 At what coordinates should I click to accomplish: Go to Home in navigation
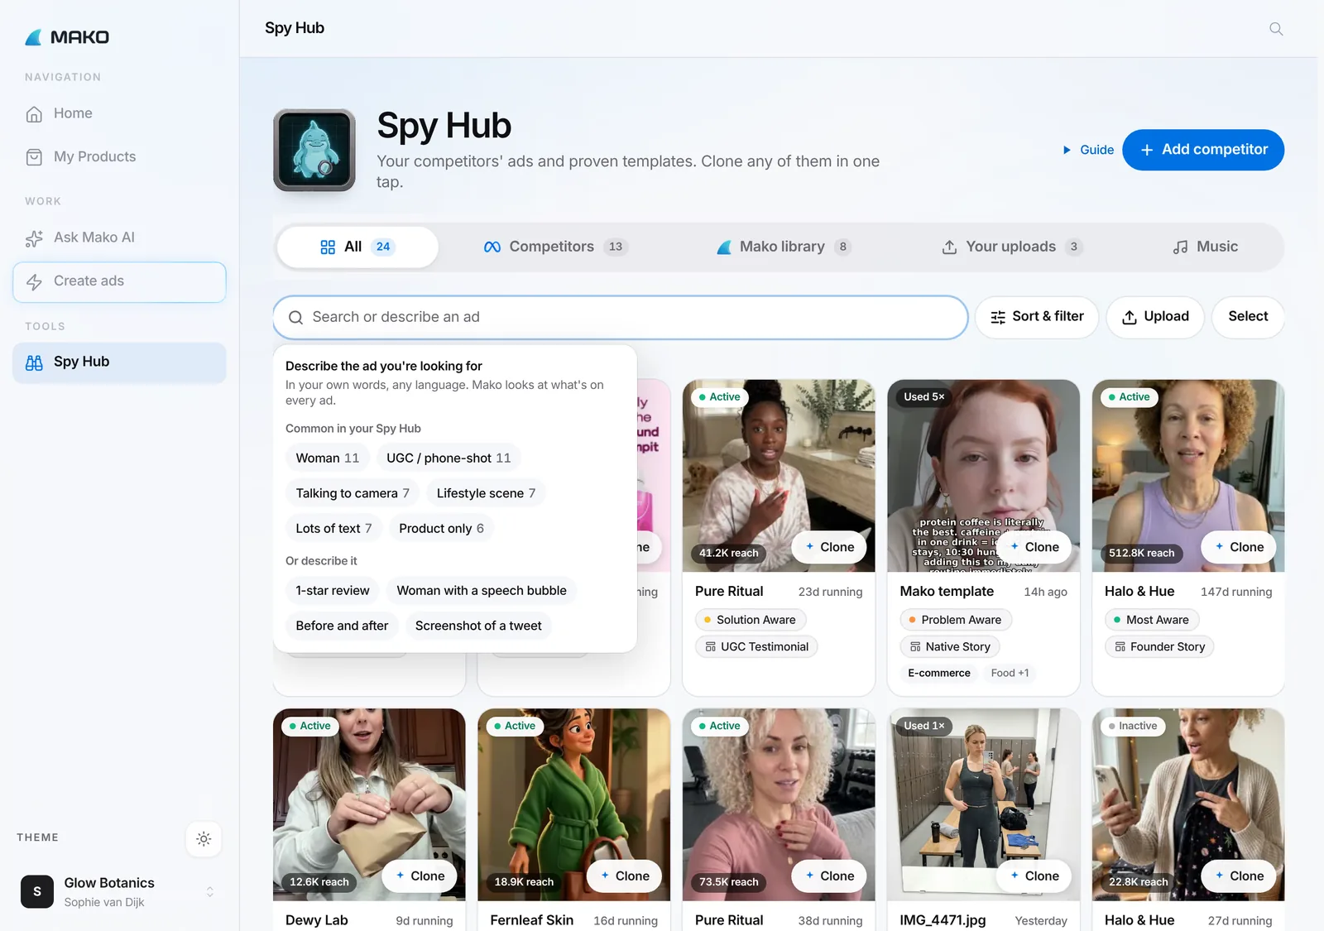pyautogui.click(x=119, y=113)
